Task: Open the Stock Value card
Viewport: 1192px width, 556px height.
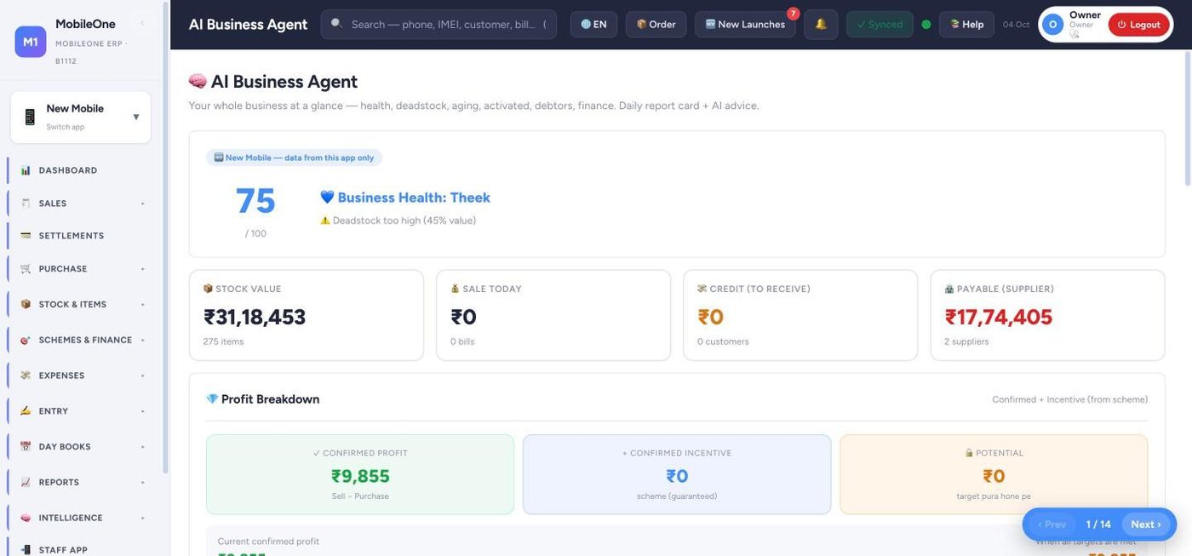Action: click(x=307, y=315)
